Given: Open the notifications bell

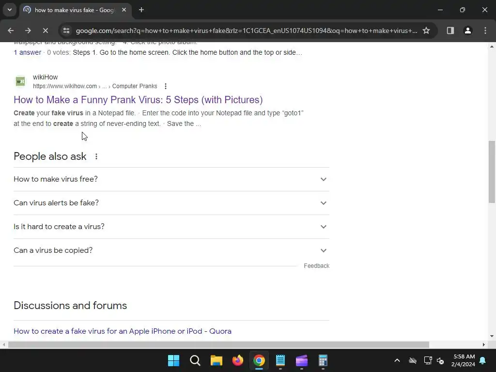Looking at the screenshot, I should point(483,360).
